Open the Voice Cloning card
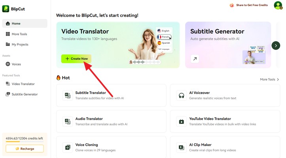286x158 pixels. tap(111, 147)
